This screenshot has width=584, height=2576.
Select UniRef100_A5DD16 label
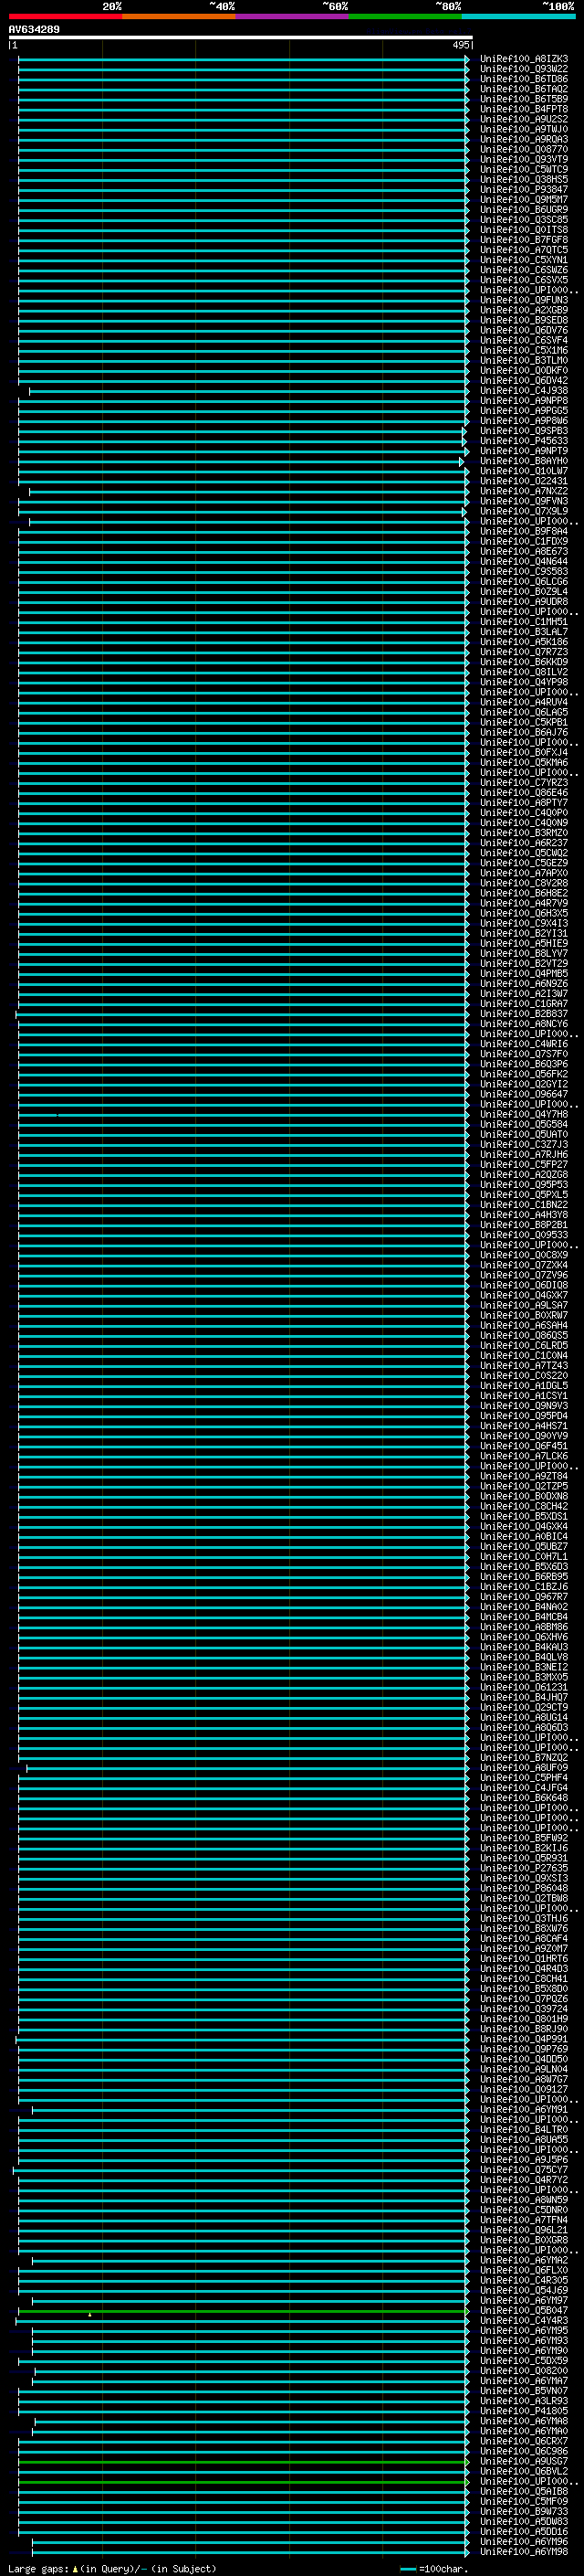pyautogui.click(x=524, y=2532)
